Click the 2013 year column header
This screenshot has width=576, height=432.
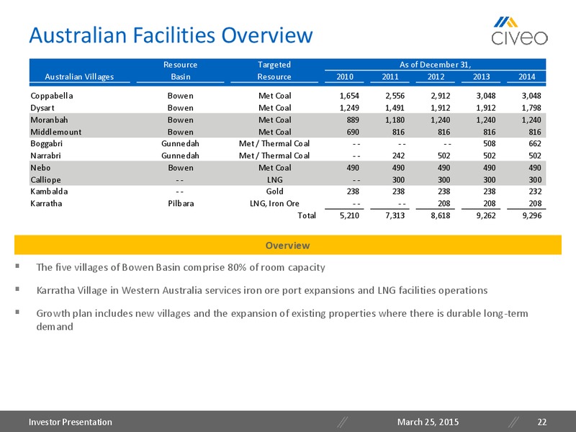[481, 76]
